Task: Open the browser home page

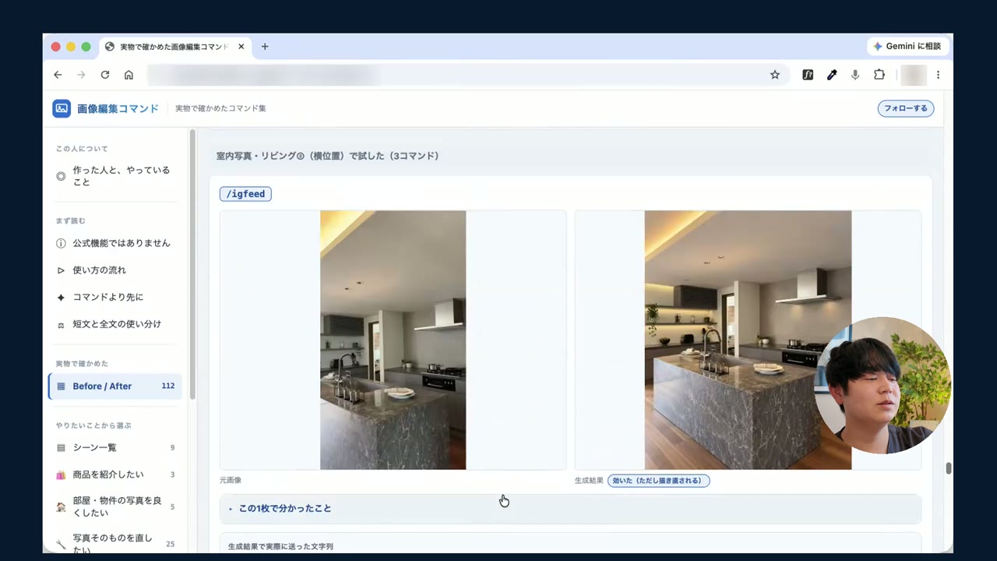Action: (129, 75)
